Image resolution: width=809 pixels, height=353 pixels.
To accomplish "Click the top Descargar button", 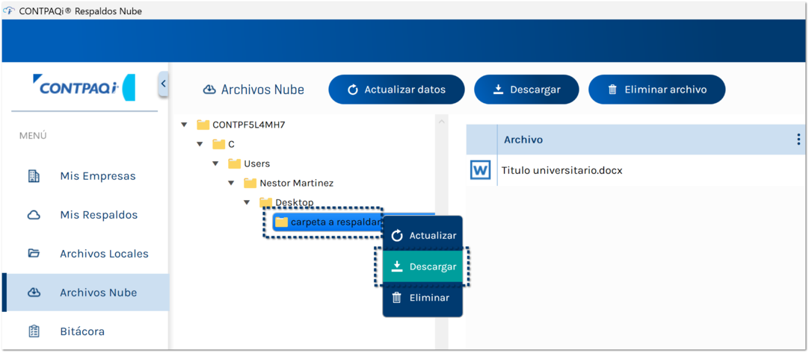I will 527,90.
